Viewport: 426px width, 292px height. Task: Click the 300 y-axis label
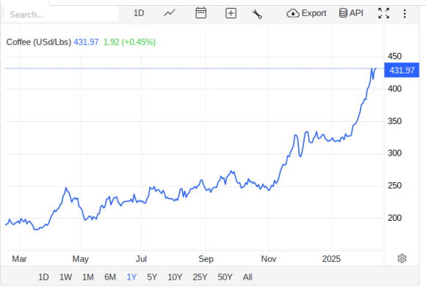pos(394,153)
